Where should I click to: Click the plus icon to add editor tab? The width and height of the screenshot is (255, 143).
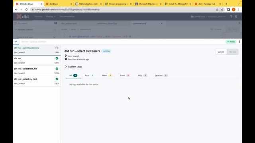(x=239, y=23)
